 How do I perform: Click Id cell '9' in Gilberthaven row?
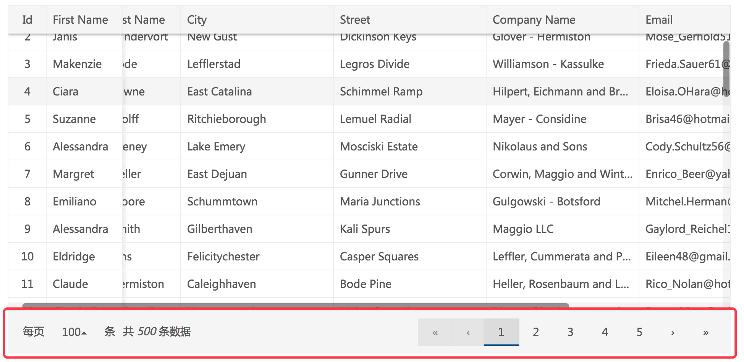[27, 229]
